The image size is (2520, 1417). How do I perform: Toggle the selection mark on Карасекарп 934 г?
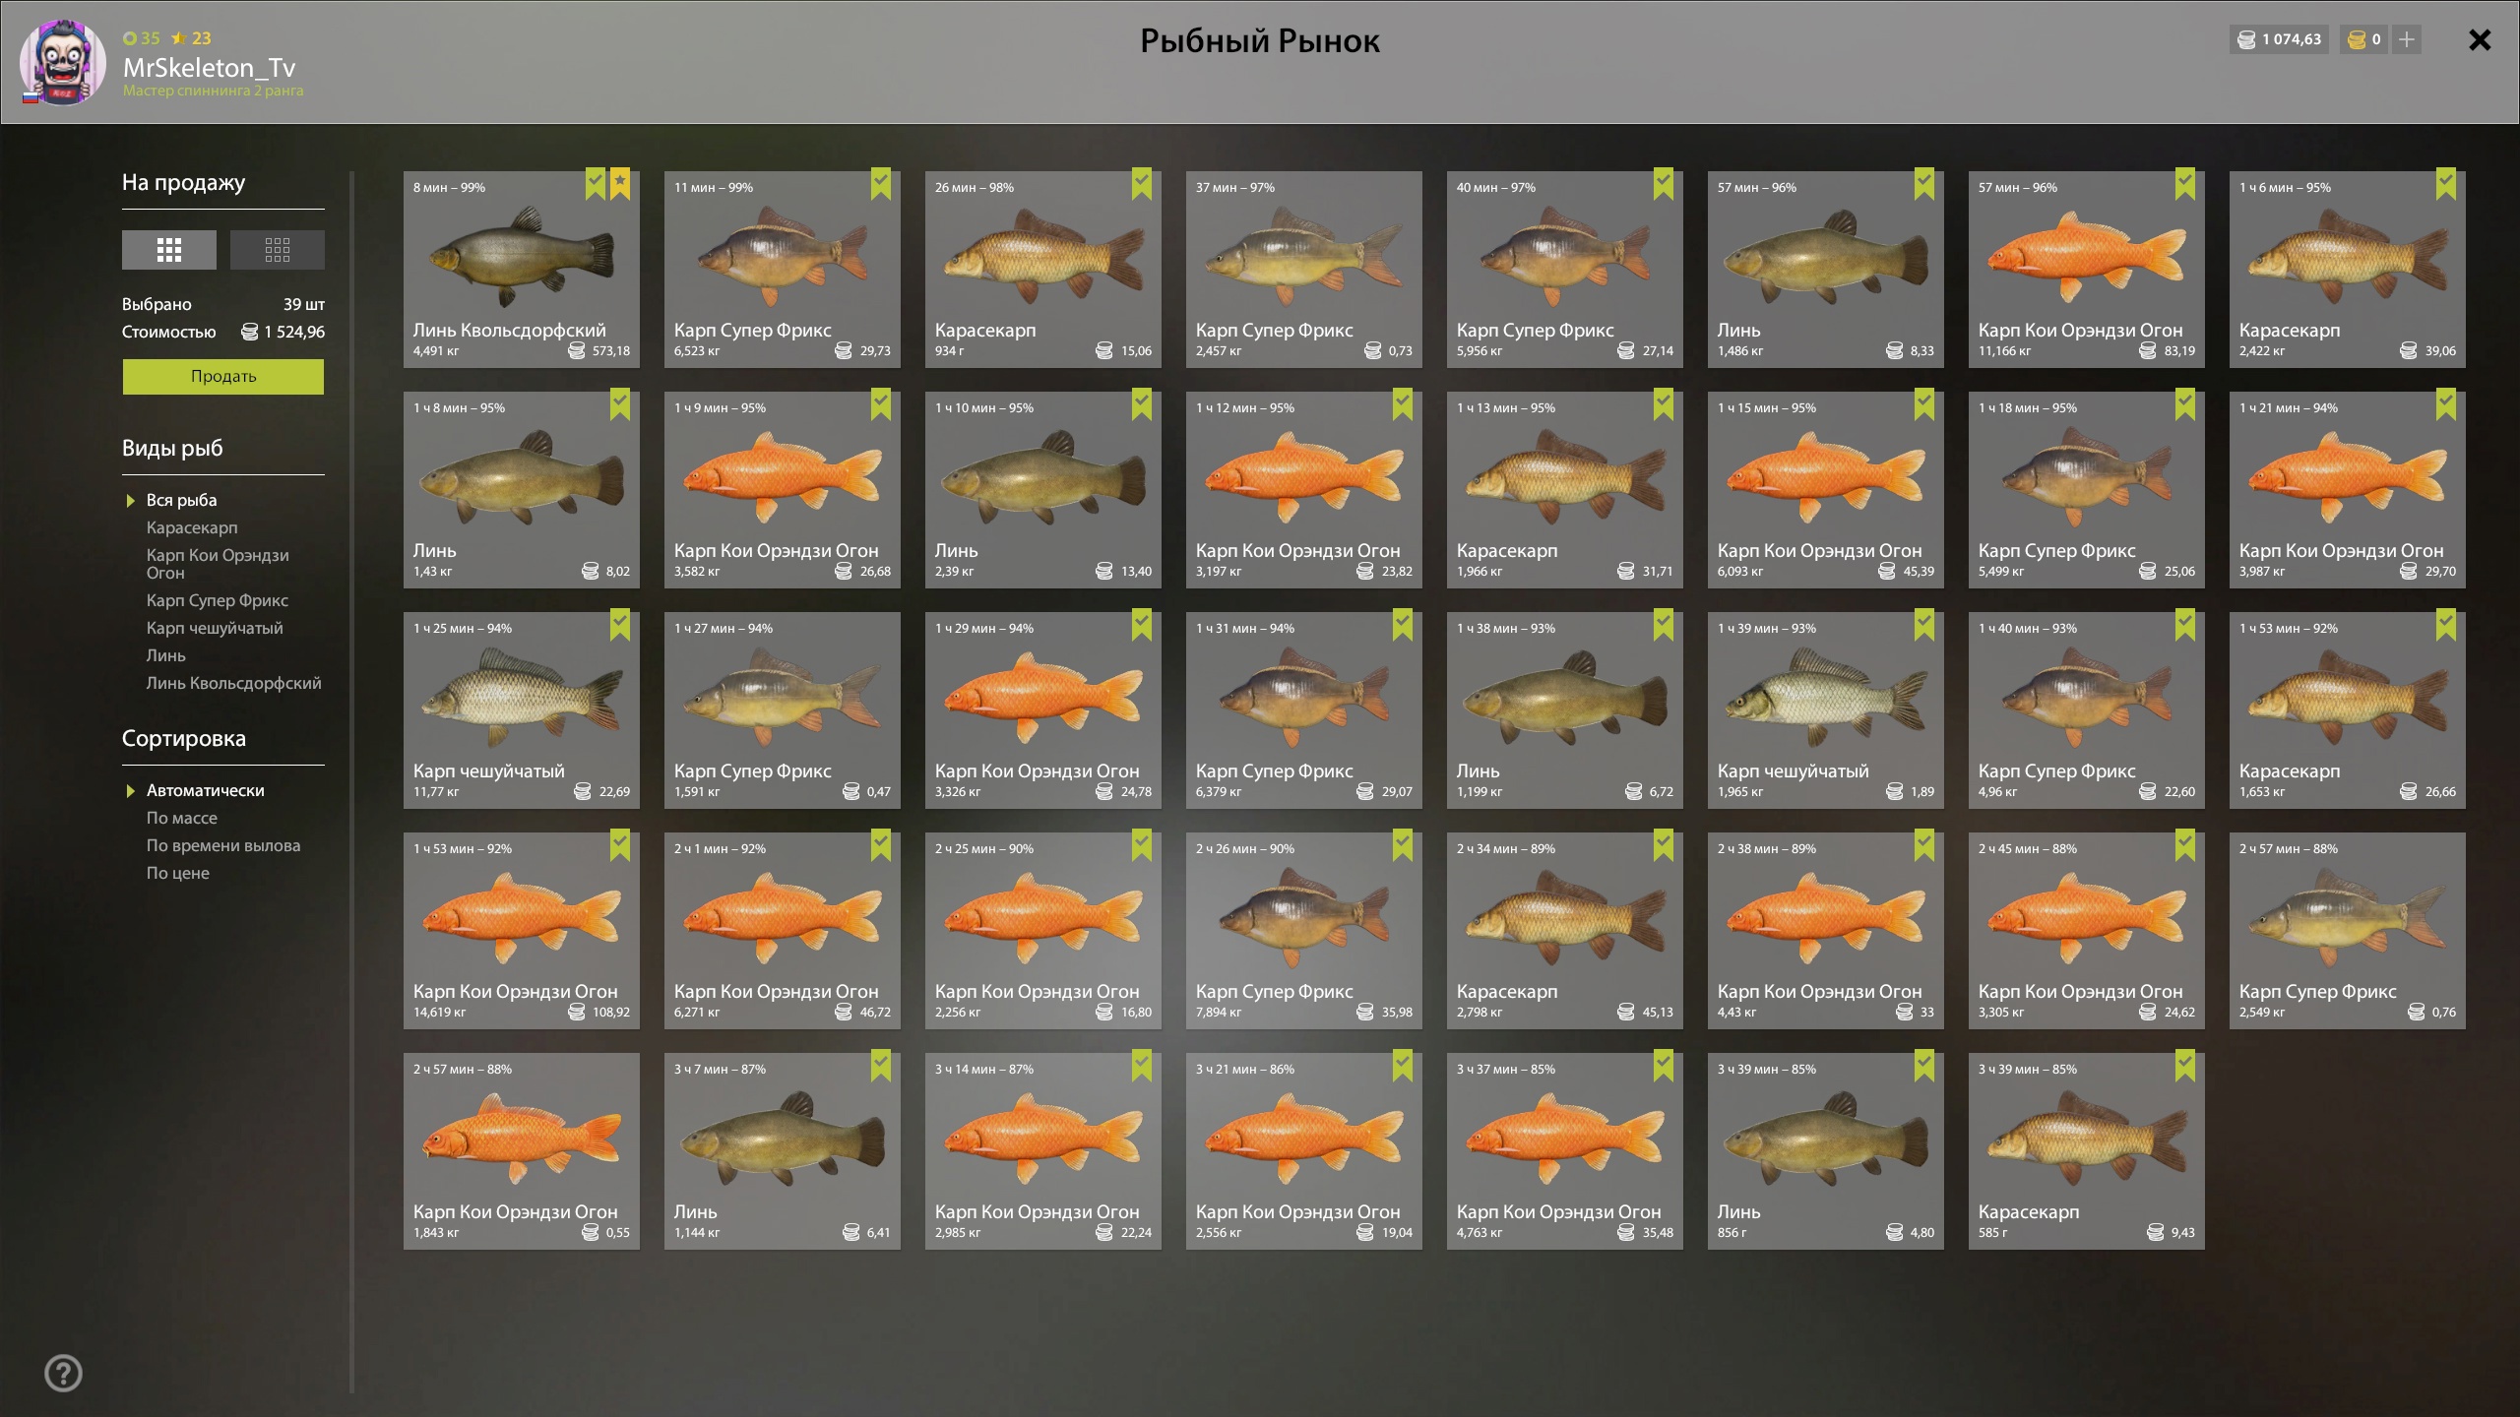(x=1142, y=183)
